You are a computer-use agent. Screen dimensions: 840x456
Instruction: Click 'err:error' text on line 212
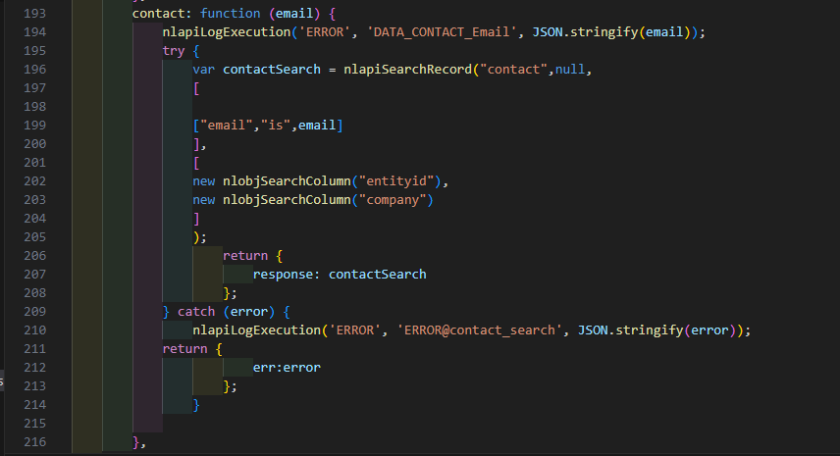click(287, 367)
